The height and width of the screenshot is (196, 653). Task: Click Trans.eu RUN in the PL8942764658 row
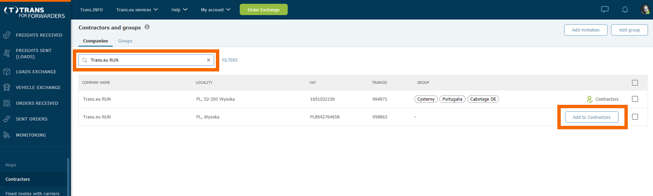coord(97,117)
